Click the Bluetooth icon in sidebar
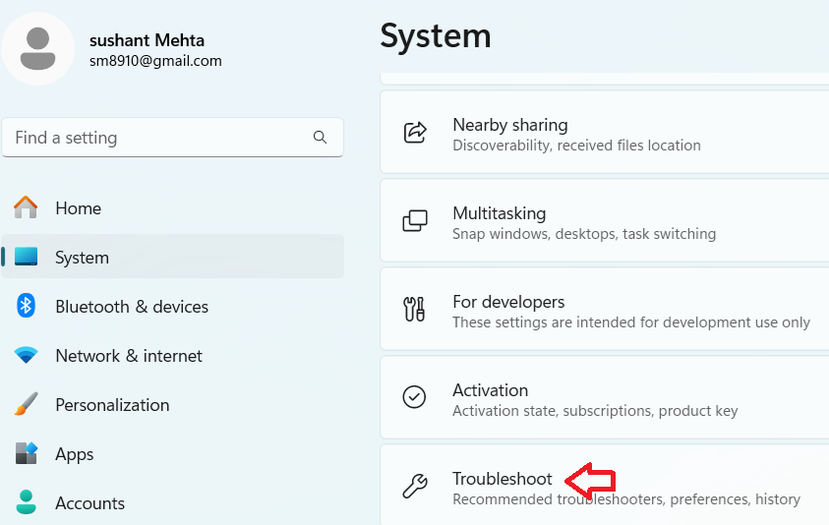 point(26,306)
